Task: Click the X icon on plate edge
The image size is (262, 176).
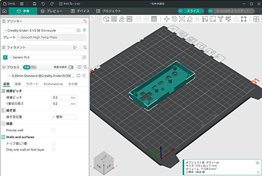Action: [173, 29]
